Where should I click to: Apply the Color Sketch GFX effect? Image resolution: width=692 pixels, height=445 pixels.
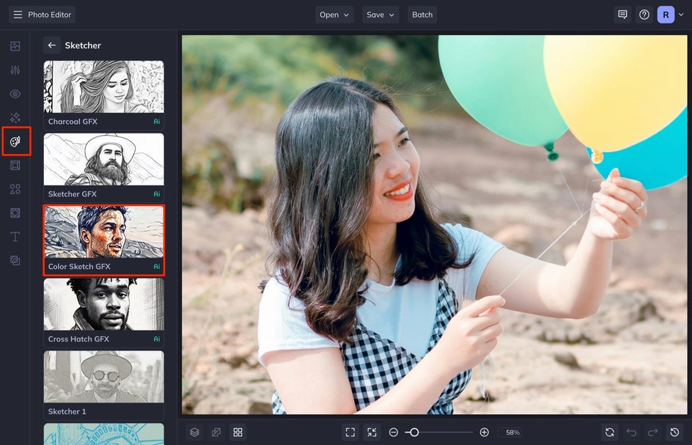pyautogui.click(x=103, y=240)
